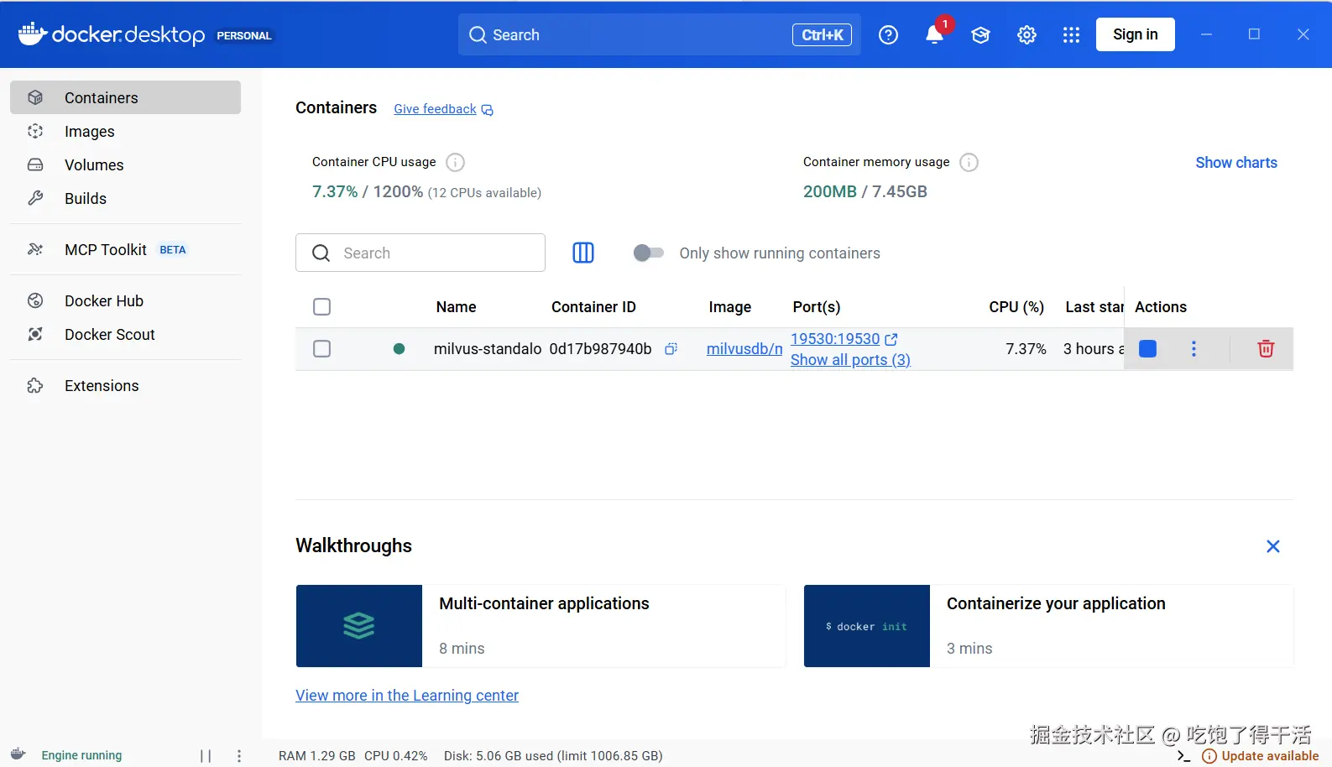Click the RAM 1.29 GB status text
The width and height of the screenshot is (1332, 767).
[x=317, y=755]
